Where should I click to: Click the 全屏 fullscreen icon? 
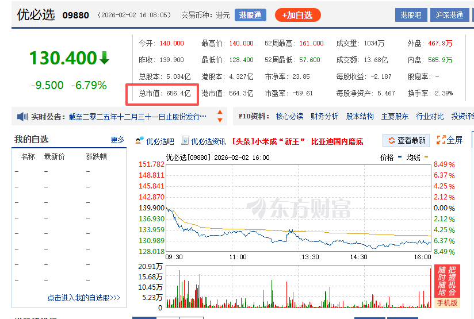pos(441,140)
